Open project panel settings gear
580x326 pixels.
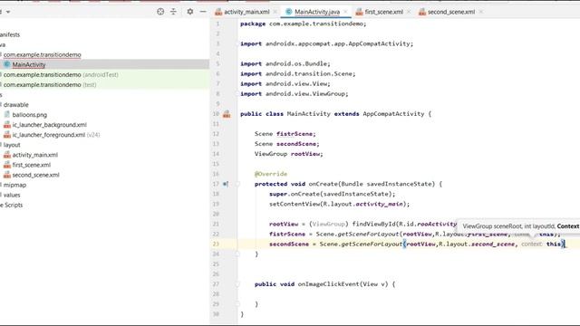point(189,12)
